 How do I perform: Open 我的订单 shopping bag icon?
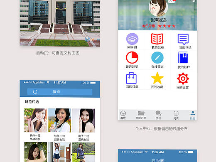click(x=131, y=78)
